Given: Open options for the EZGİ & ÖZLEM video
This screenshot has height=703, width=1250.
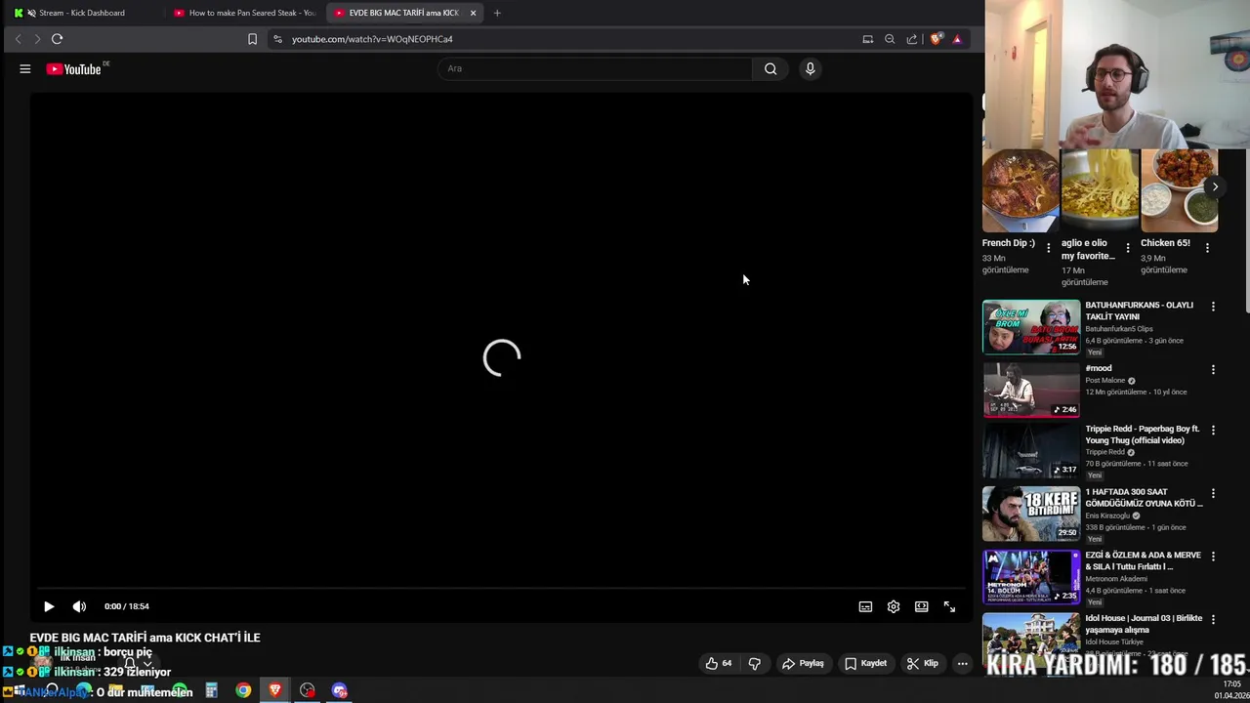Looking at the screenshot, I should (x=1213, y=557).
